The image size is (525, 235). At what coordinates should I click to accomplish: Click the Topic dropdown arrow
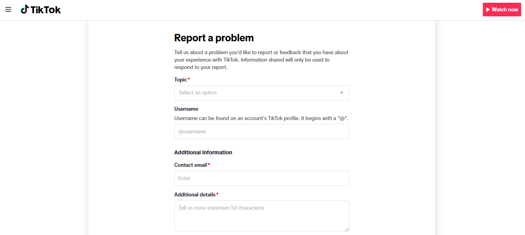point(342,93)
